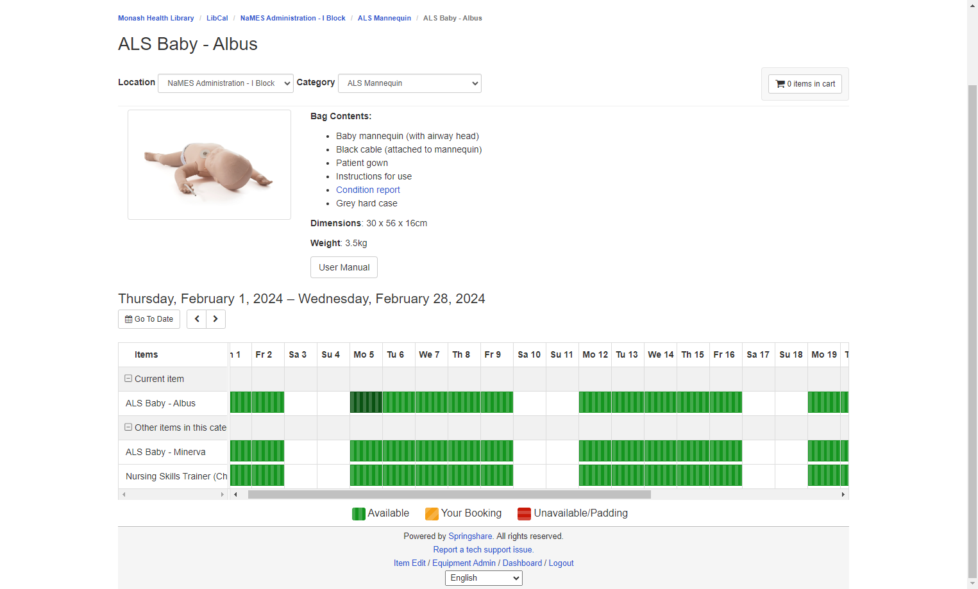The image size is (978, 589).
Task: Collapse the Current item group
Action: pyautogui.click(x=128, y=379)
